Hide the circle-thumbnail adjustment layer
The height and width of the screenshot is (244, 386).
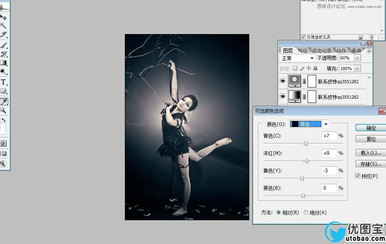[283, 81]
